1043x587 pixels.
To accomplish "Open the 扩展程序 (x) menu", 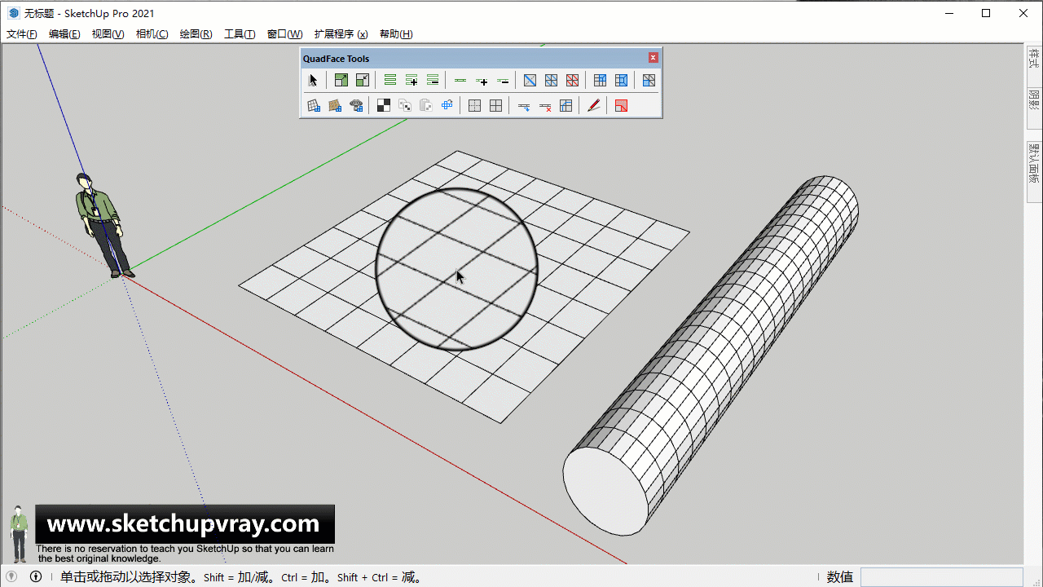I will click(341, 34).
